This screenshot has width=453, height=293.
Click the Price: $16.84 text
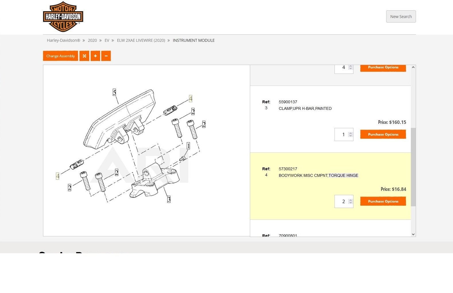pos(393,189)
